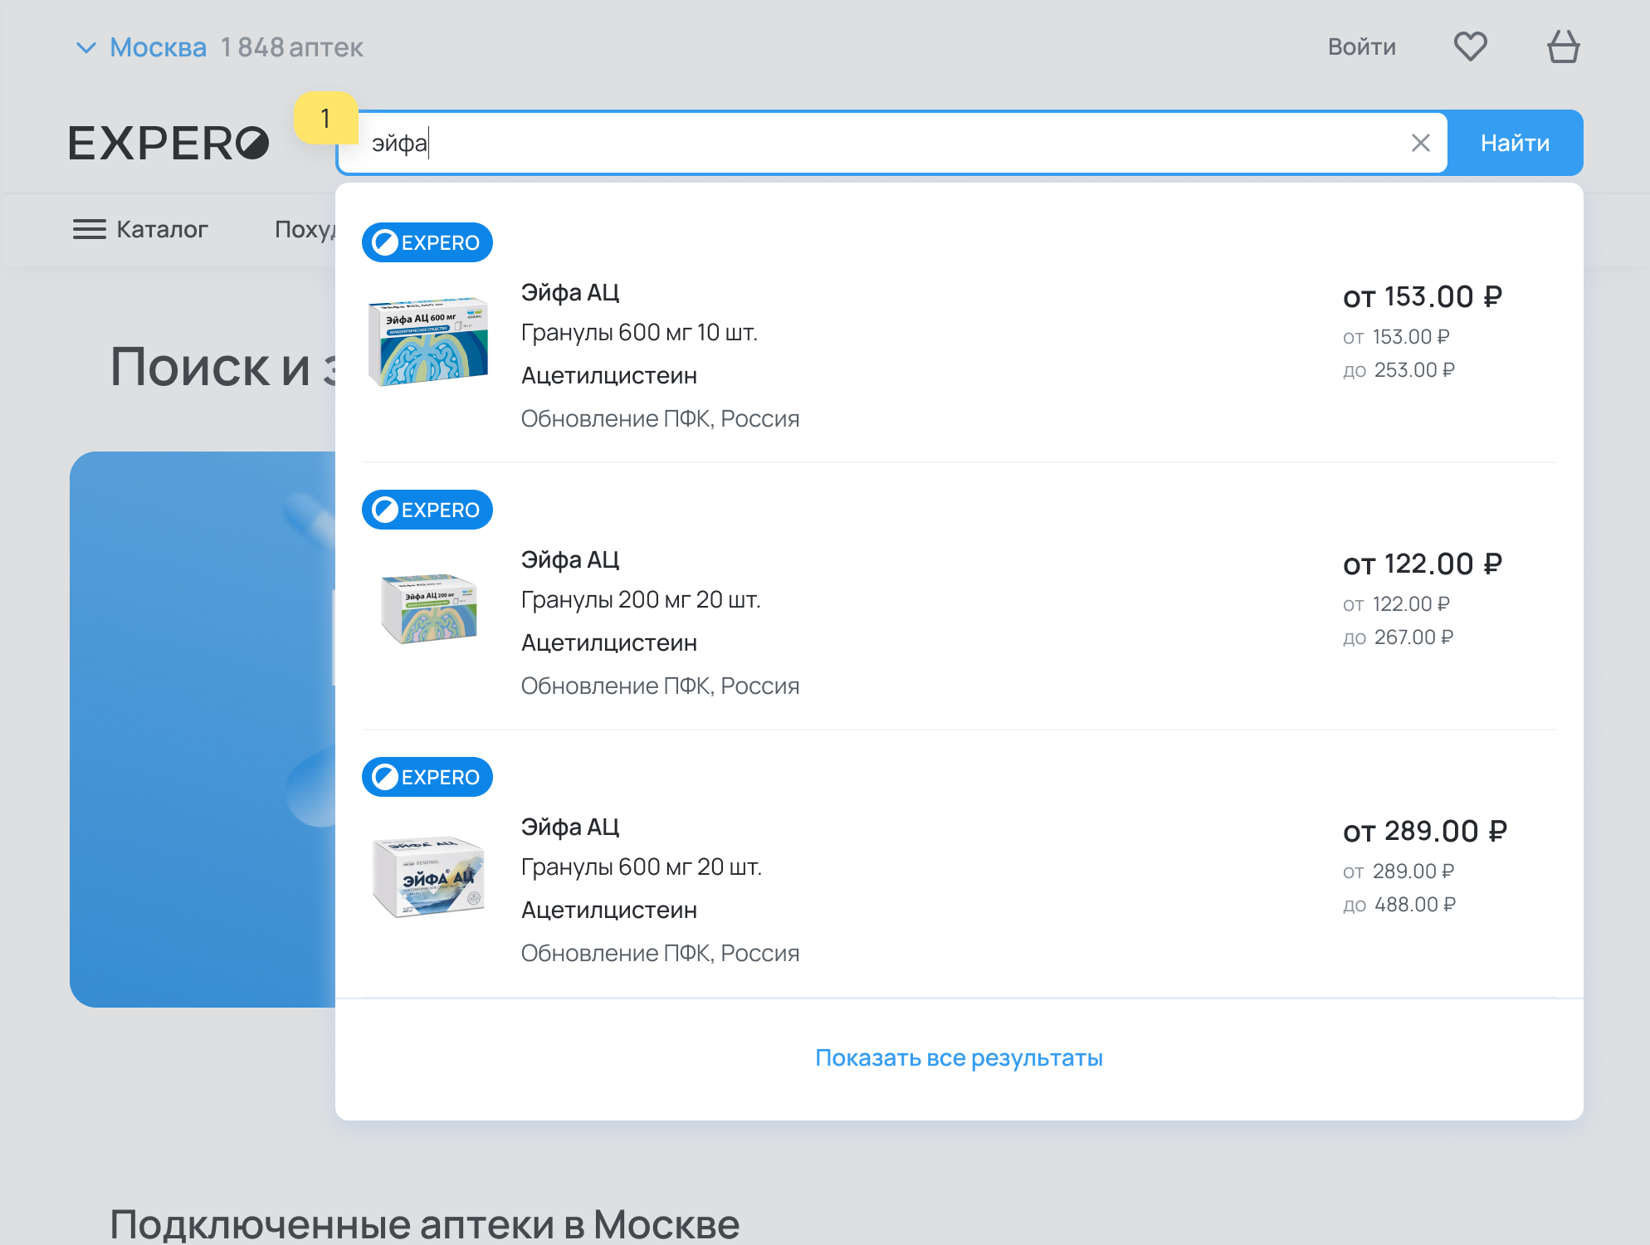1650x1245 pixels.
Task: Click the upper price до 253.00 ₽
Action: [x=1399, y=369]
